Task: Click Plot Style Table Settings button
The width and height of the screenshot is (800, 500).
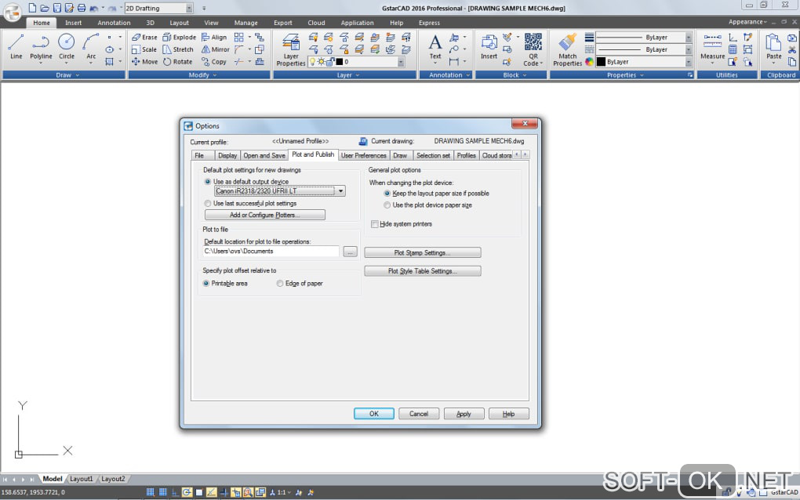Action: coord(423,271)
